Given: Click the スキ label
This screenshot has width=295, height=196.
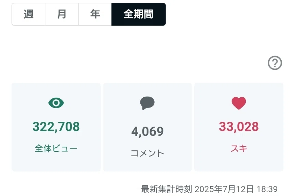Looking at the screenshot, I should (x=239, y=148).
